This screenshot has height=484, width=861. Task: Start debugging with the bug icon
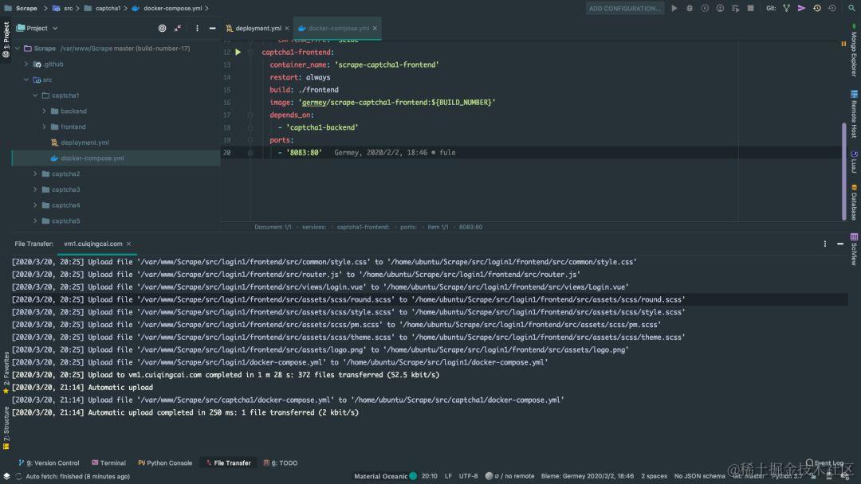(690, 8)
